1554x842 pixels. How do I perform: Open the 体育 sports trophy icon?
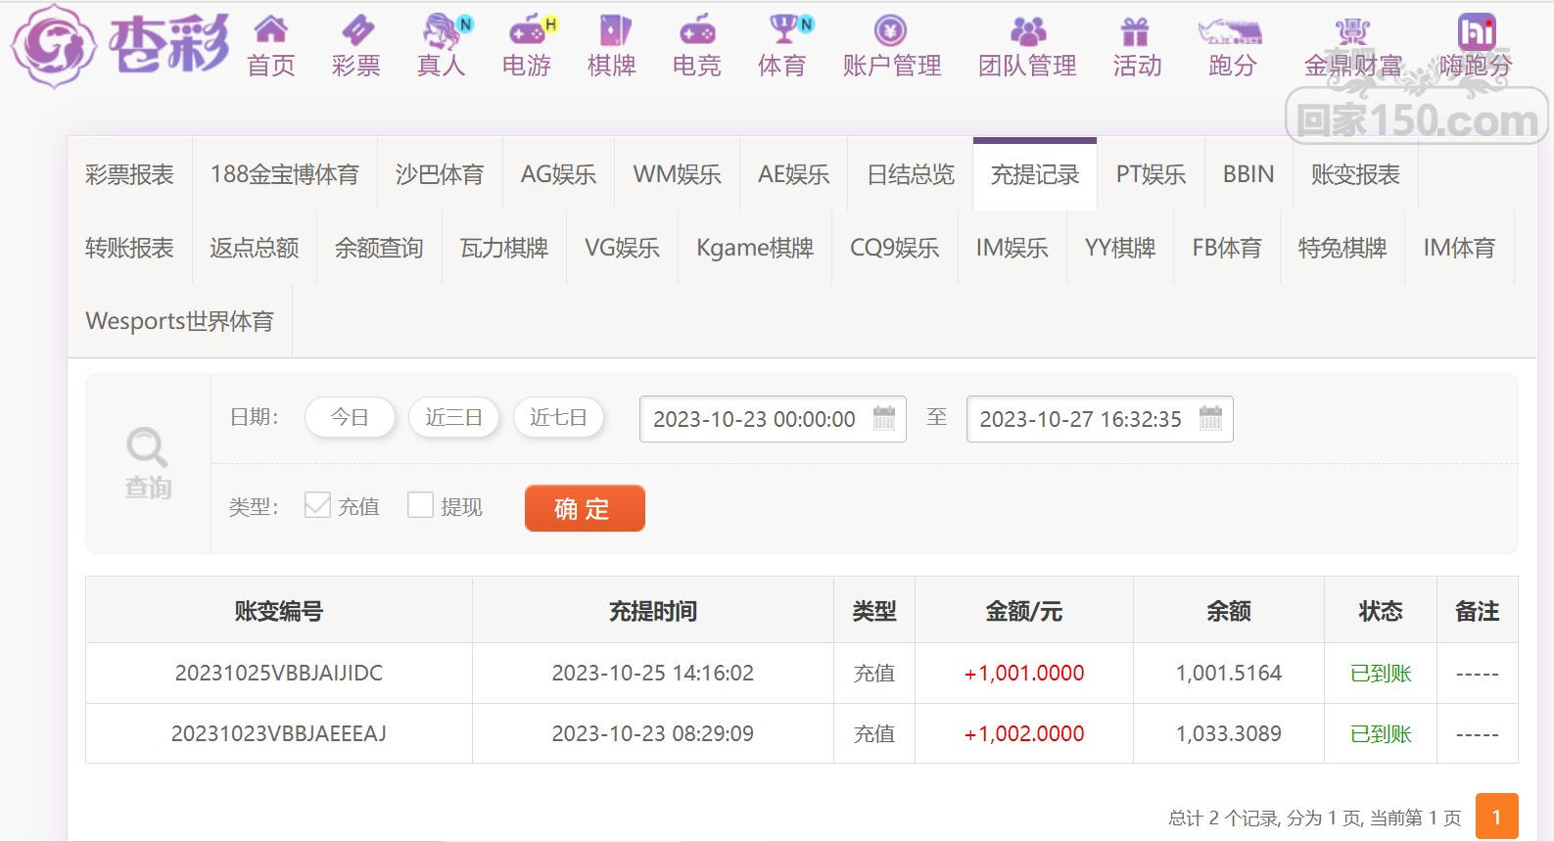click(x=786, y=30)
